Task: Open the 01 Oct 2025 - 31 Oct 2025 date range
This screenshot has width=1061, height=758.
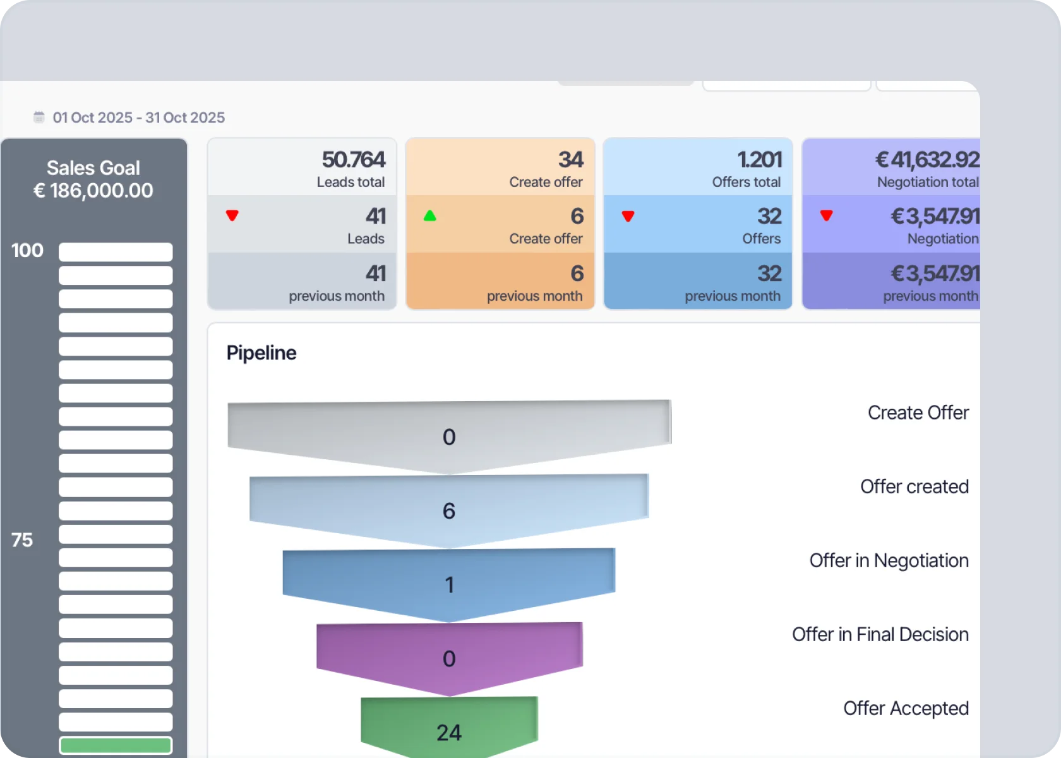Action: point(139,117)
